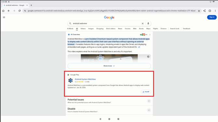This screenshot has height=122, width=218.
Task: Open a new tab with plus
Action: click(31, 5)
